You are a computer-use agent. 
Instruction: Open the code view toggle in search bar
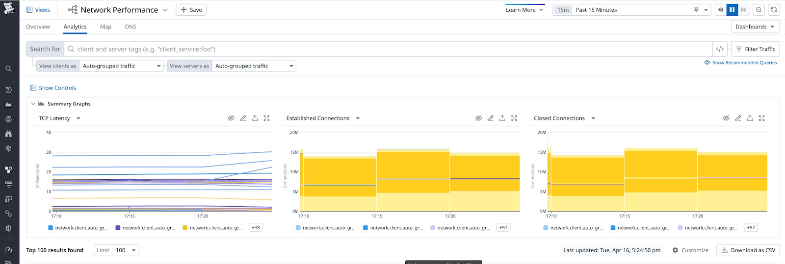pos(720,49)
